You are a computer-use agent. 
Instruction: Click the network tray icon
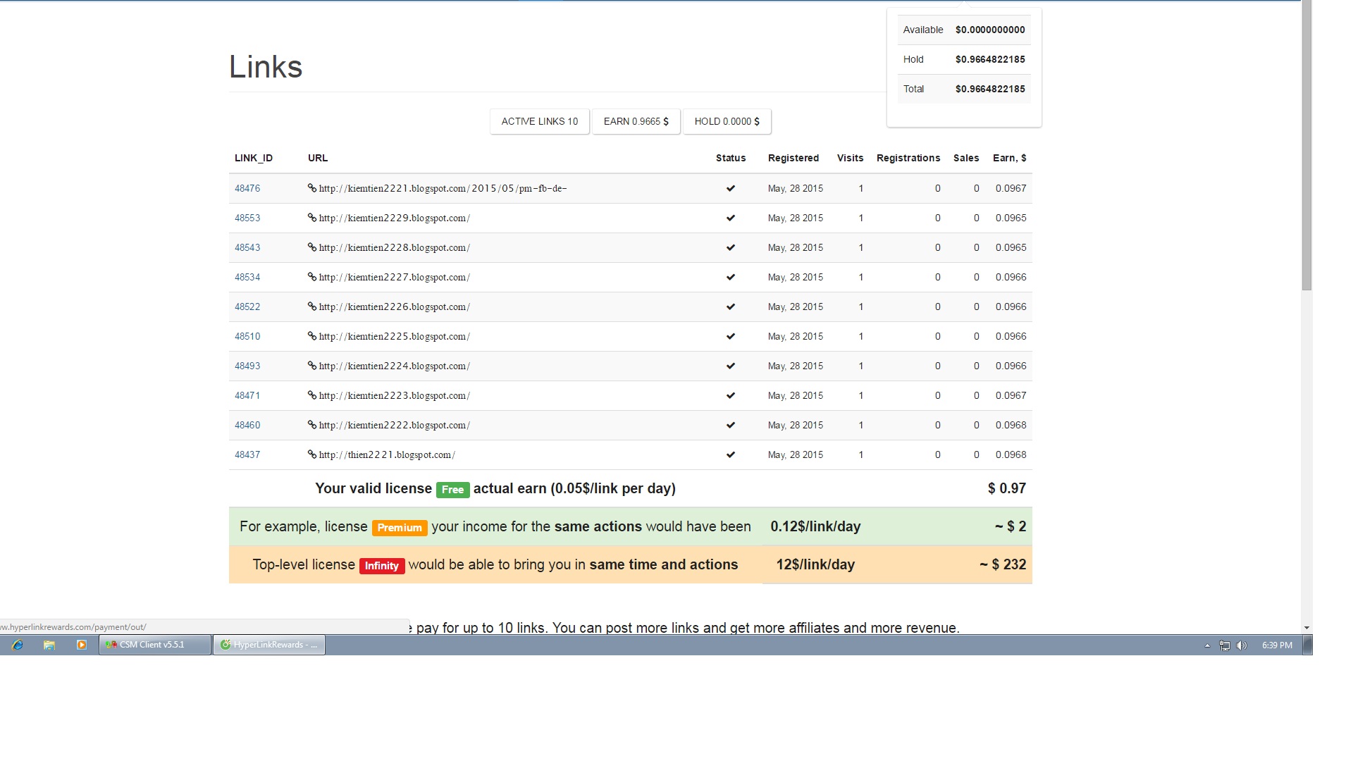[x=1225, y=645]
